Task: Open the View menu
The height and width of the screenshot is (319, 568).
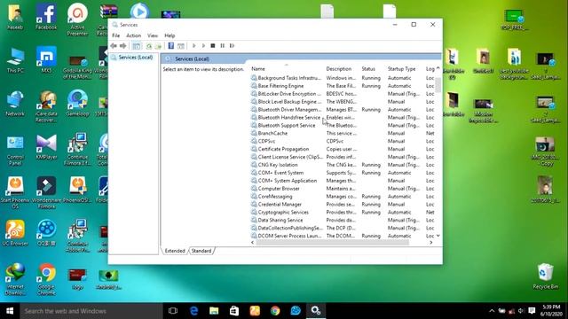Action: click(153, 35)
